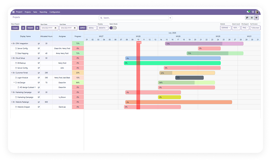Switch to List view icon
Screen dimensions: 271x162
[252, 18]
